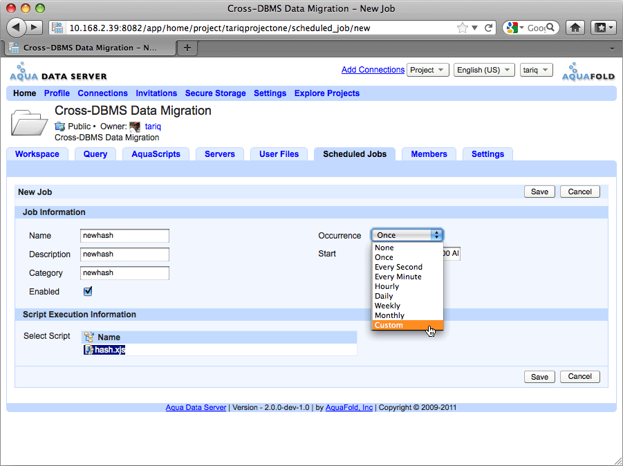Click the AquaFold, Inc footer link
This screenshot has width=623, height=466.
click(x=349, y=408)
